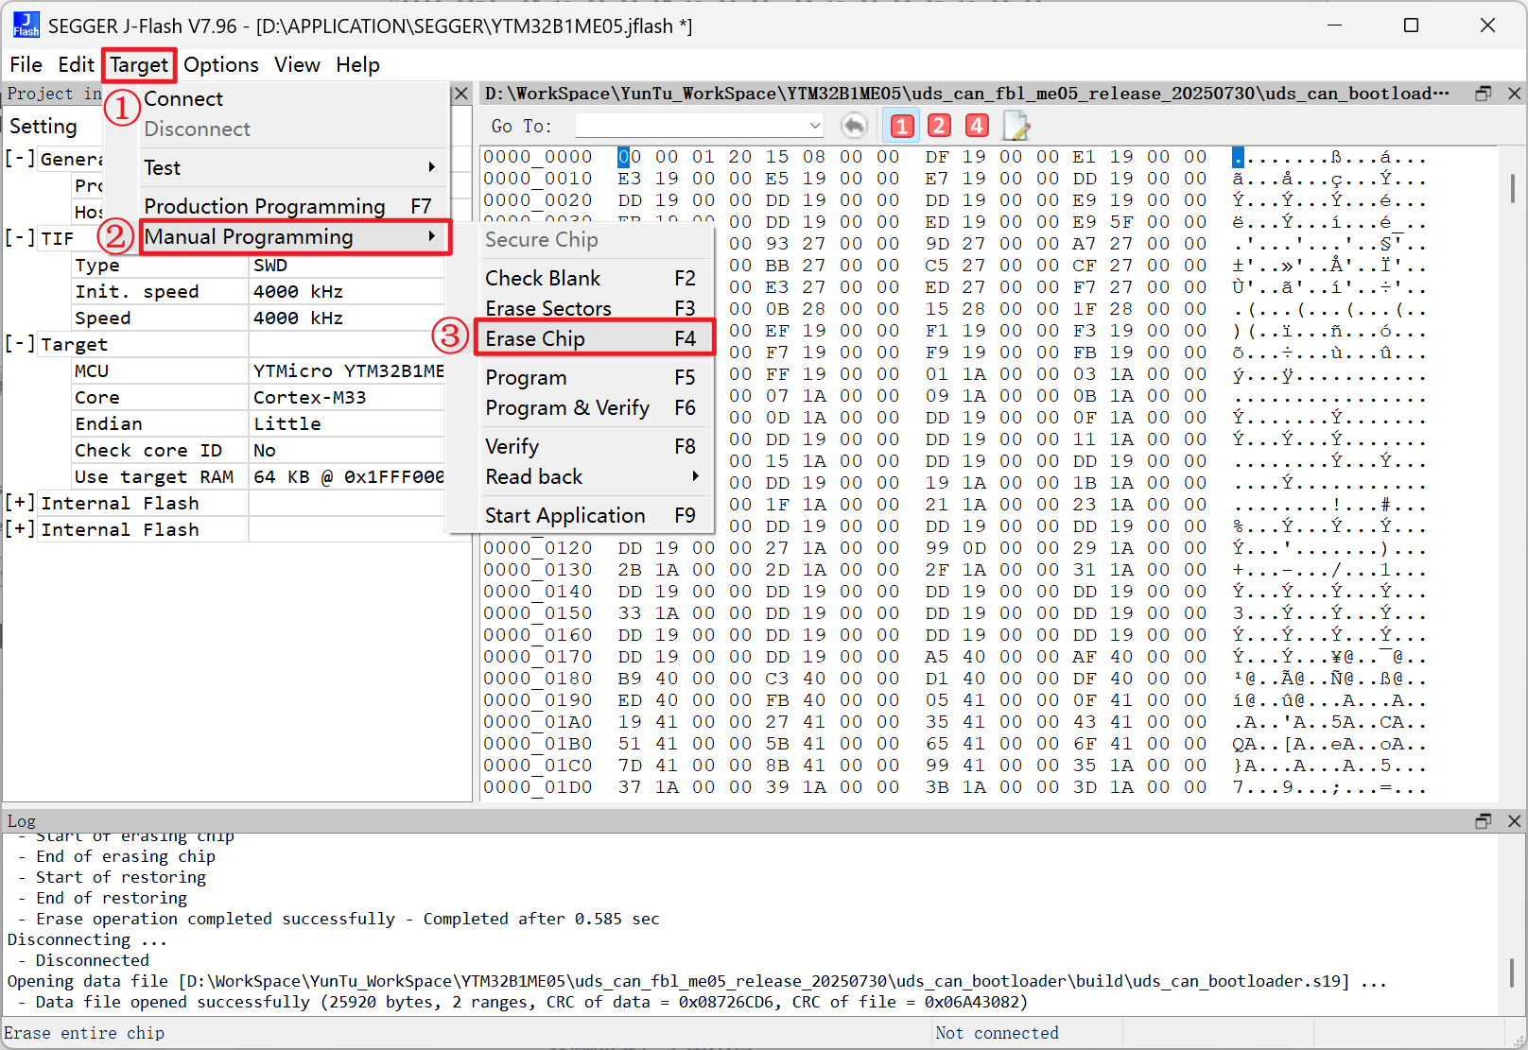Click the 'Not connected' status bar field
This screenshot has height=1050, width=1528.
(x=998, y=1033)
